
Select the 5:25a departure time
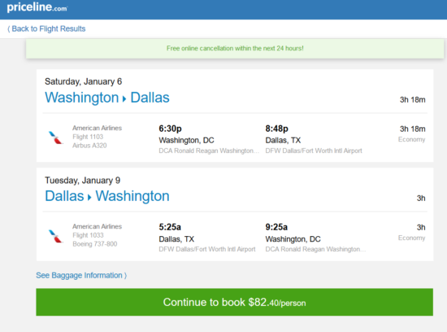pyautogui.click(x=170, y=227)
